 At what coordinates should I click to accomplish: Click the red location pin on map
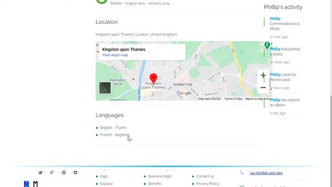click(154, 78)
